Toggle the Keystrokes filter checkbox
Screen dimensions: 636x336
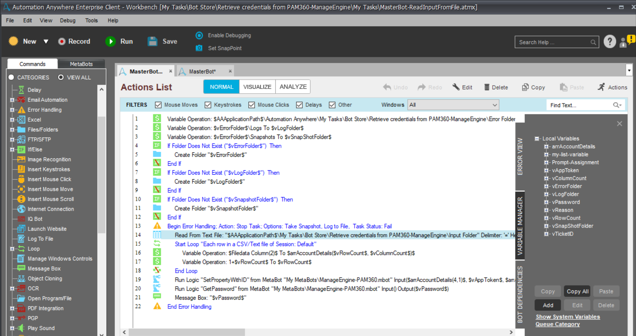tap(208, 105)
